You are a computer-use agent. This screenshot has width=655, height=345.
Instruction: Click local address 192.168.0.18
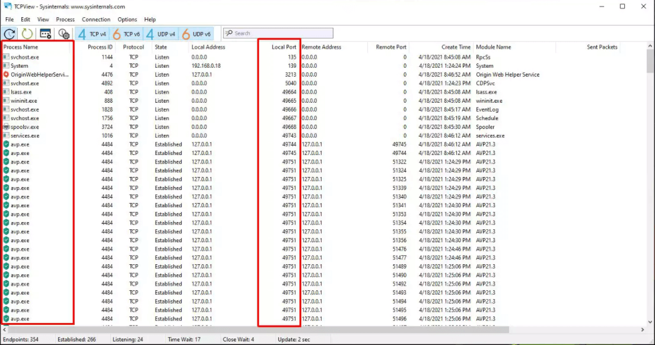[x=206, y=66]
